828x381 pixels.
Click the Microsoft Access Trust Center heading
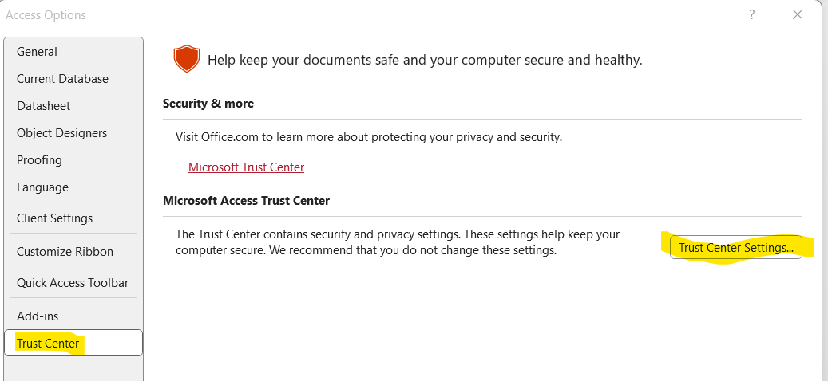click(x=246, y=201)
